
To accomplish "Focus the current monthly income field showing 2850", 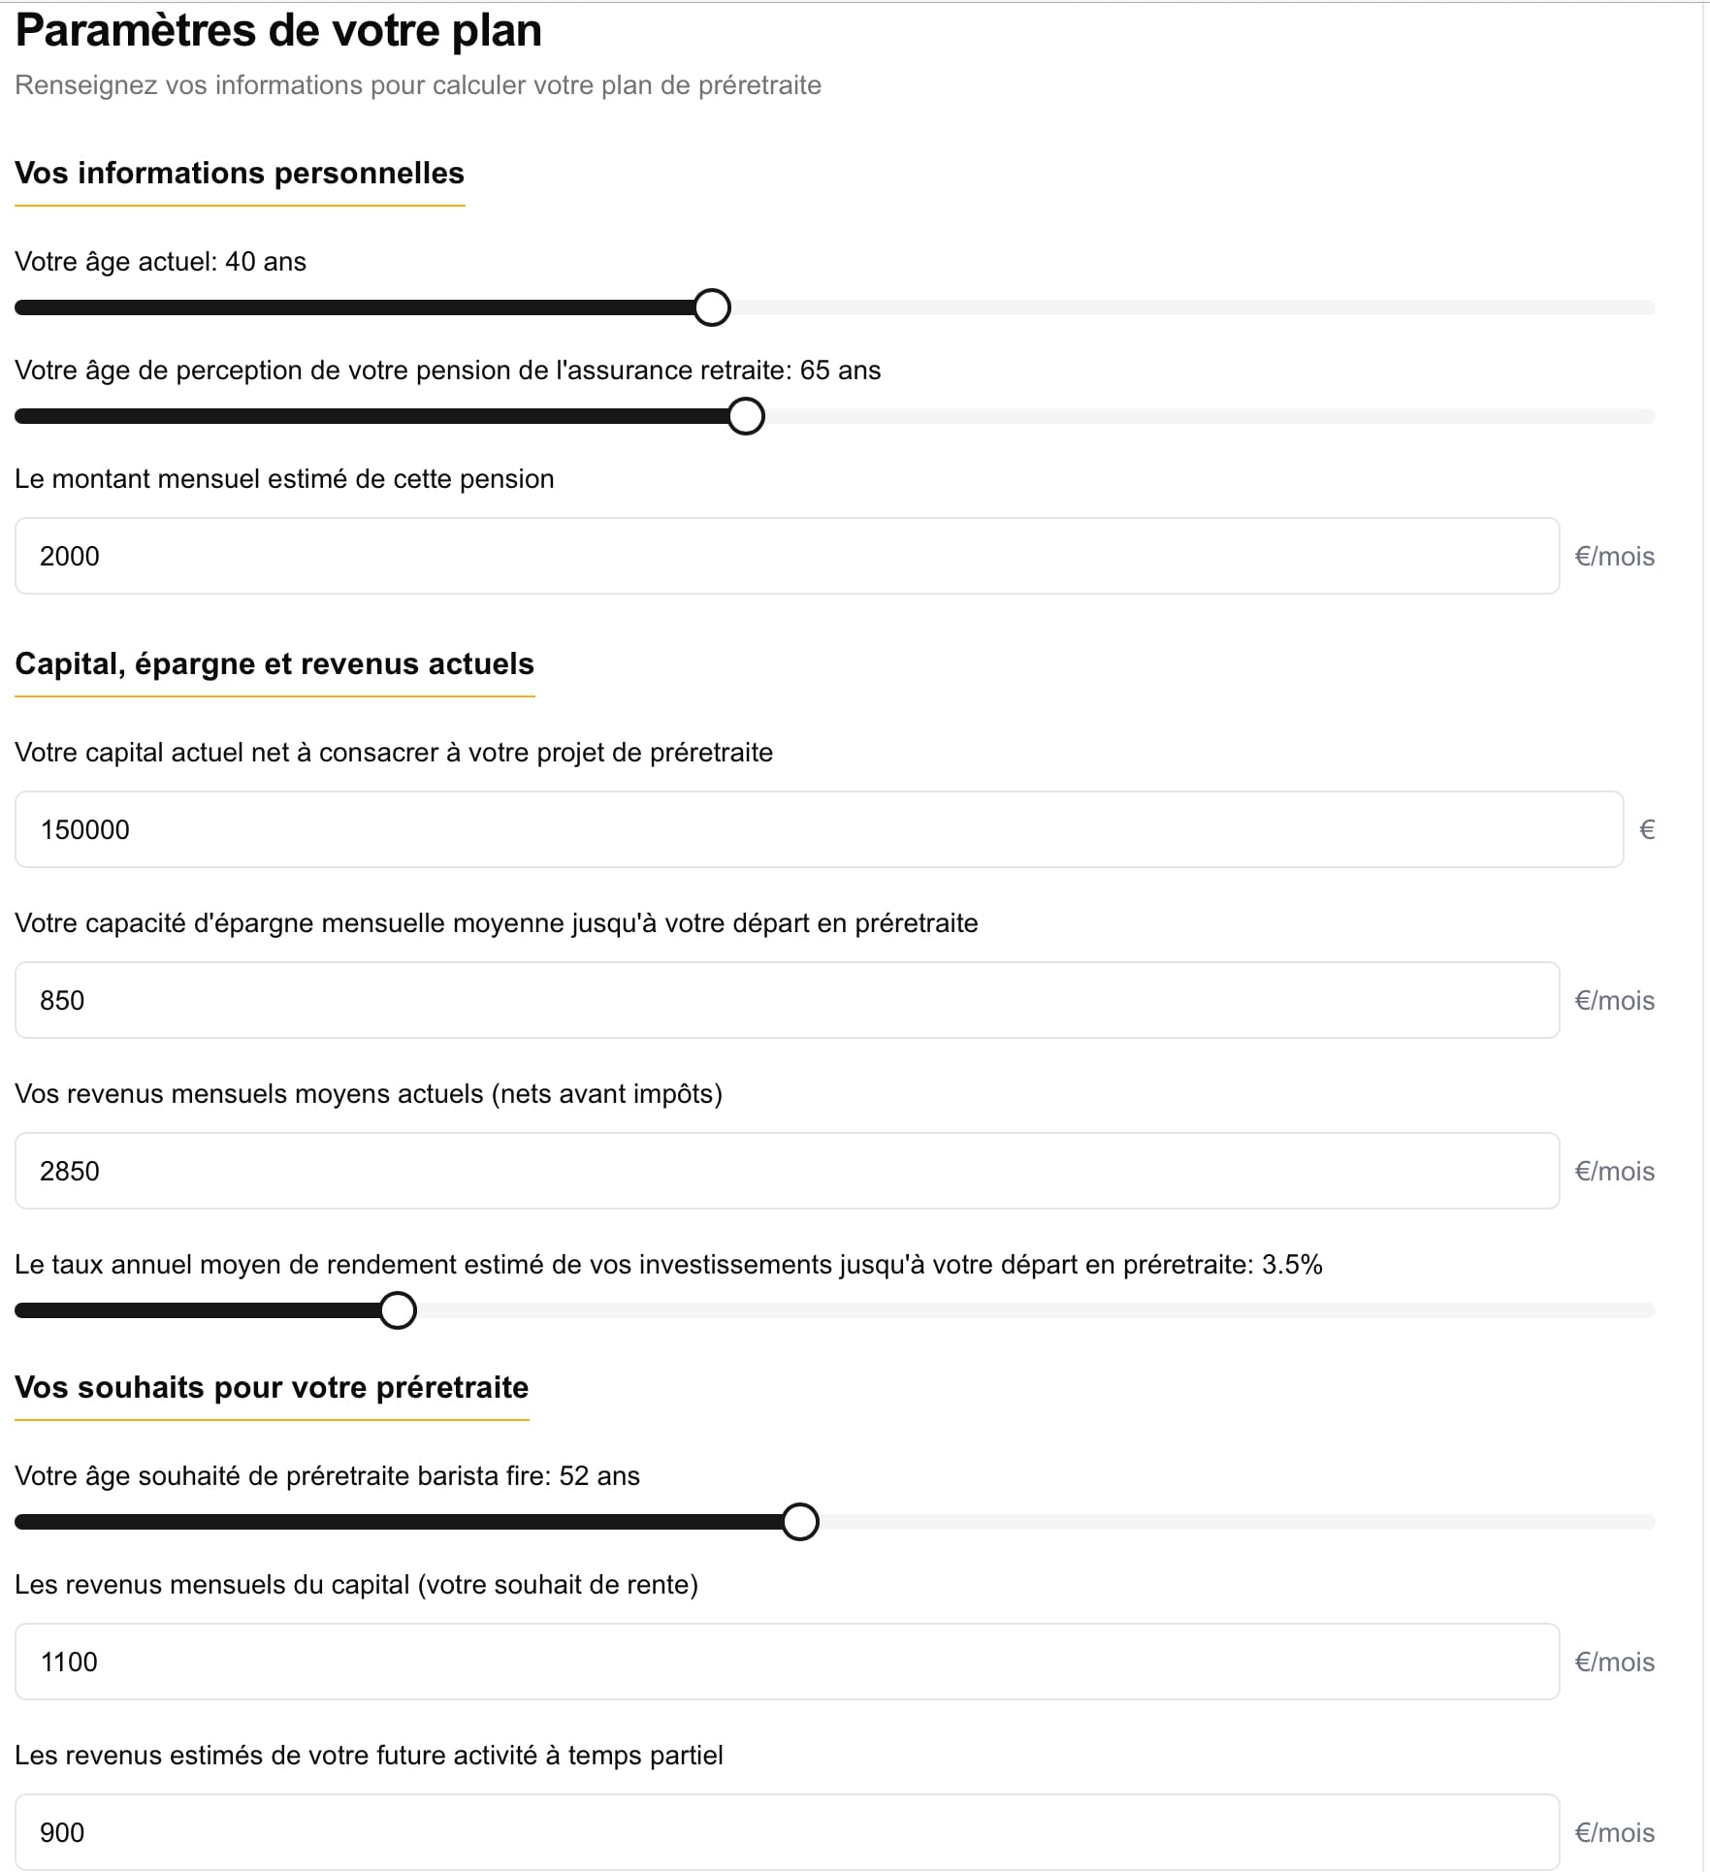I will [787, 1171].
